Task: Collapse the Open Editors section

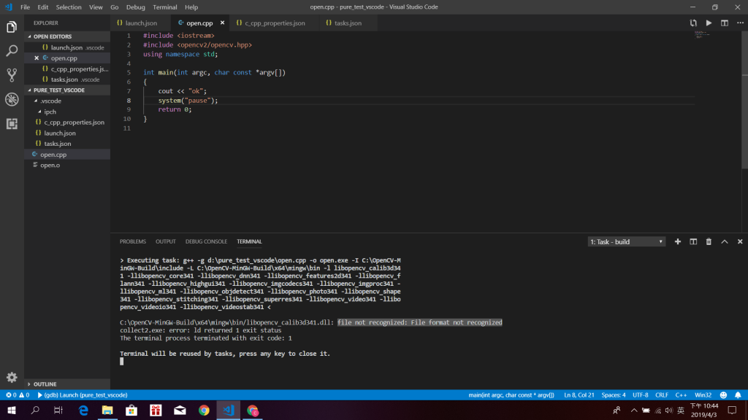Action: (66, 36)
